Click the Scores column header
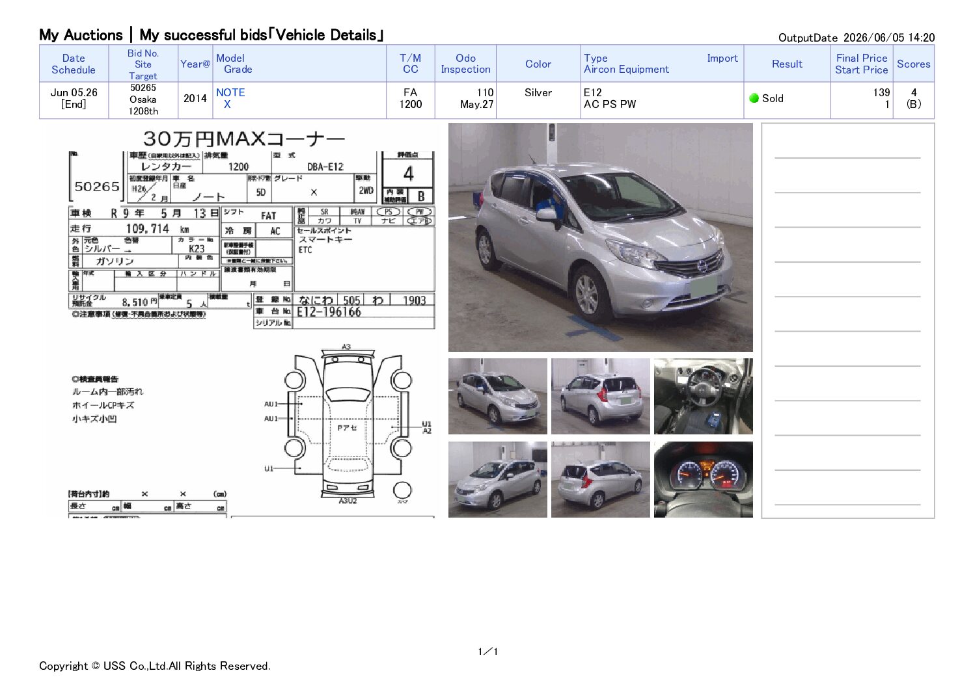This screenshot has height=688, width=973. (x=914, y=64)
